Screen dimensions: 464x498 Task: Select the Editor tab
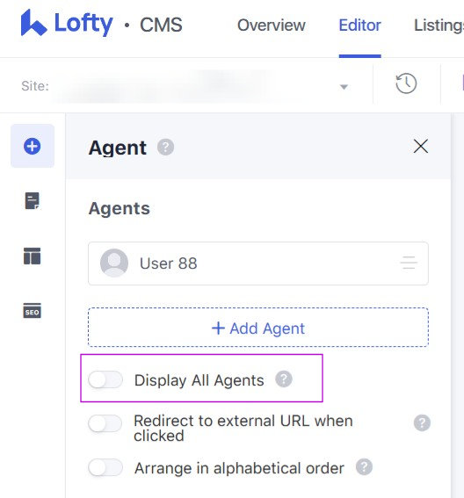click(359, 25)
